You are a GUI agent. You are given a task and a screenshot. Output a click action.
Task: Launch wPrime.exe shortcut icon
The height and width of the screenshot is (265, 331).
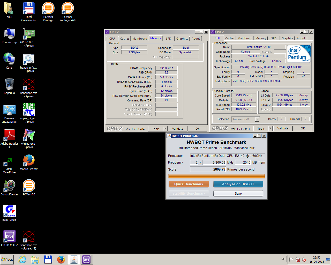(x=29, y=139)
